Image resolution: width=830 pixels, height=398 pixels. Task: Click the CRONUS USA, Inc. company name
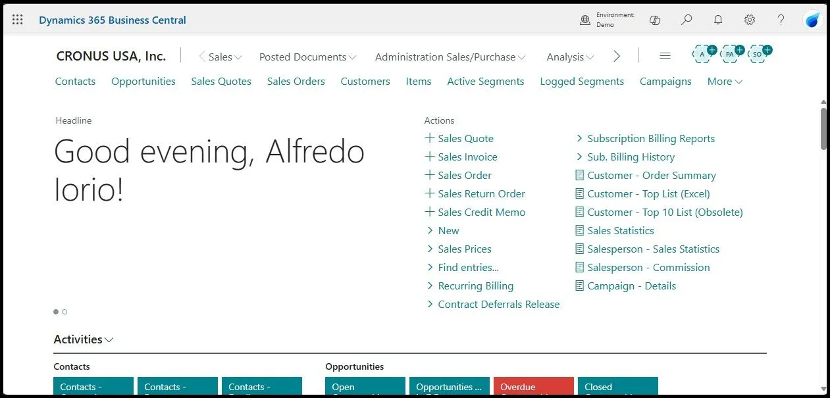coord(111,57)
